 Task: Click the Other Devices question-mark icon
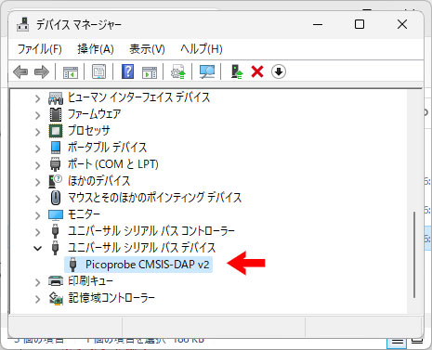coord(56,181)
